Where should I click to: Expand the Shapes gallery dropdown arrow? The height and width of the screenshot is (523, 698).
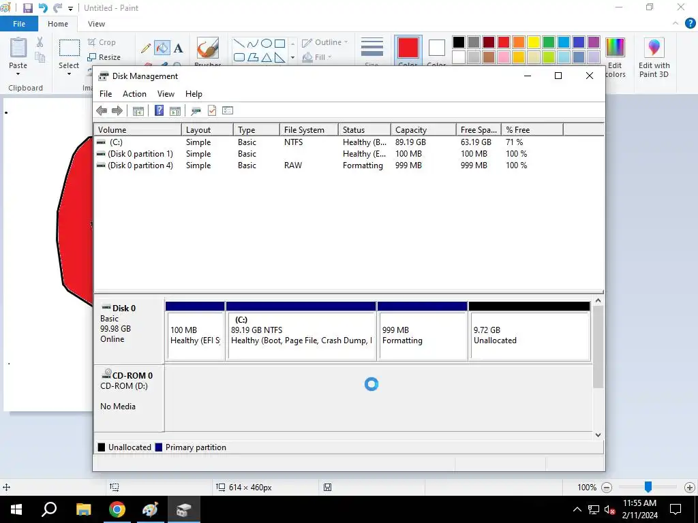coord(292,57)
